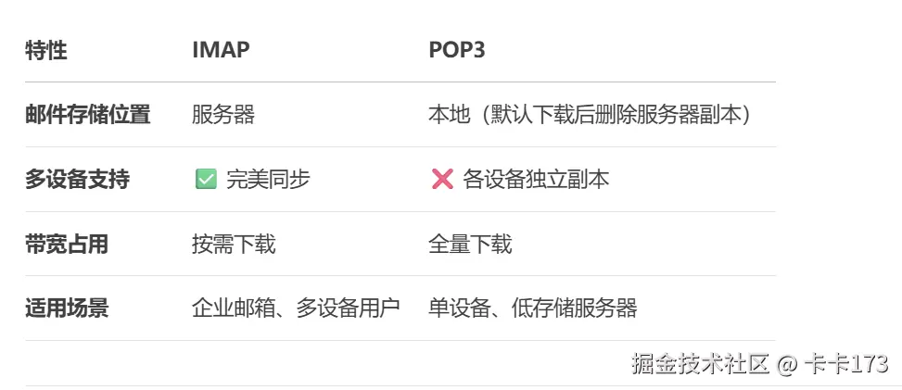Image resolution: width=902 pixels, height=390 pixels.
Task: Select the 特性 column header
Action: (46, 51)
